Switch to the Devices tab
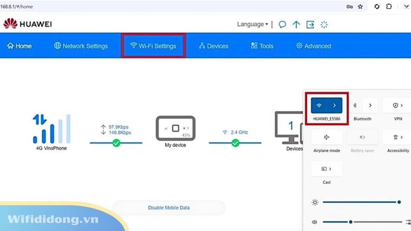Viewport: 411px width, 231px height. 213,45
